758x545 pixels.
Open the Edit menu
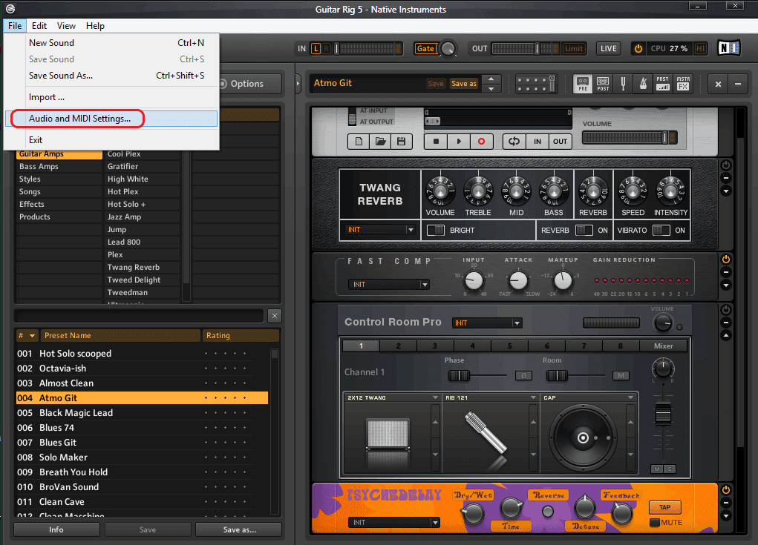(x=39, y=26)
